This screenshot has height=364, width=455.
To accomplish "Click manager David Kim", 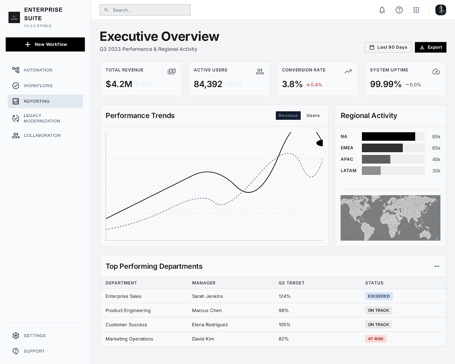I will pyautogui.click(x=203, y=339).
